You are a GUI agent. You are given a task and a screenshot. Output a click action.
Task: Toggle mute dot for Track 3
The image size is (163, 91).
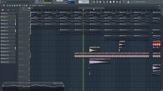pos(29,28)
